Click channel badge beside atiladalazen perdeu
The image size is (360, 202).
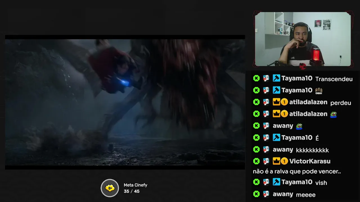point(266,102)
